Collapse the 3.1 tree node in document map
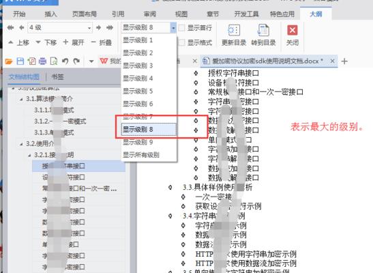The height and width of the screenshot is (273, 373). (x=21, y=99)
